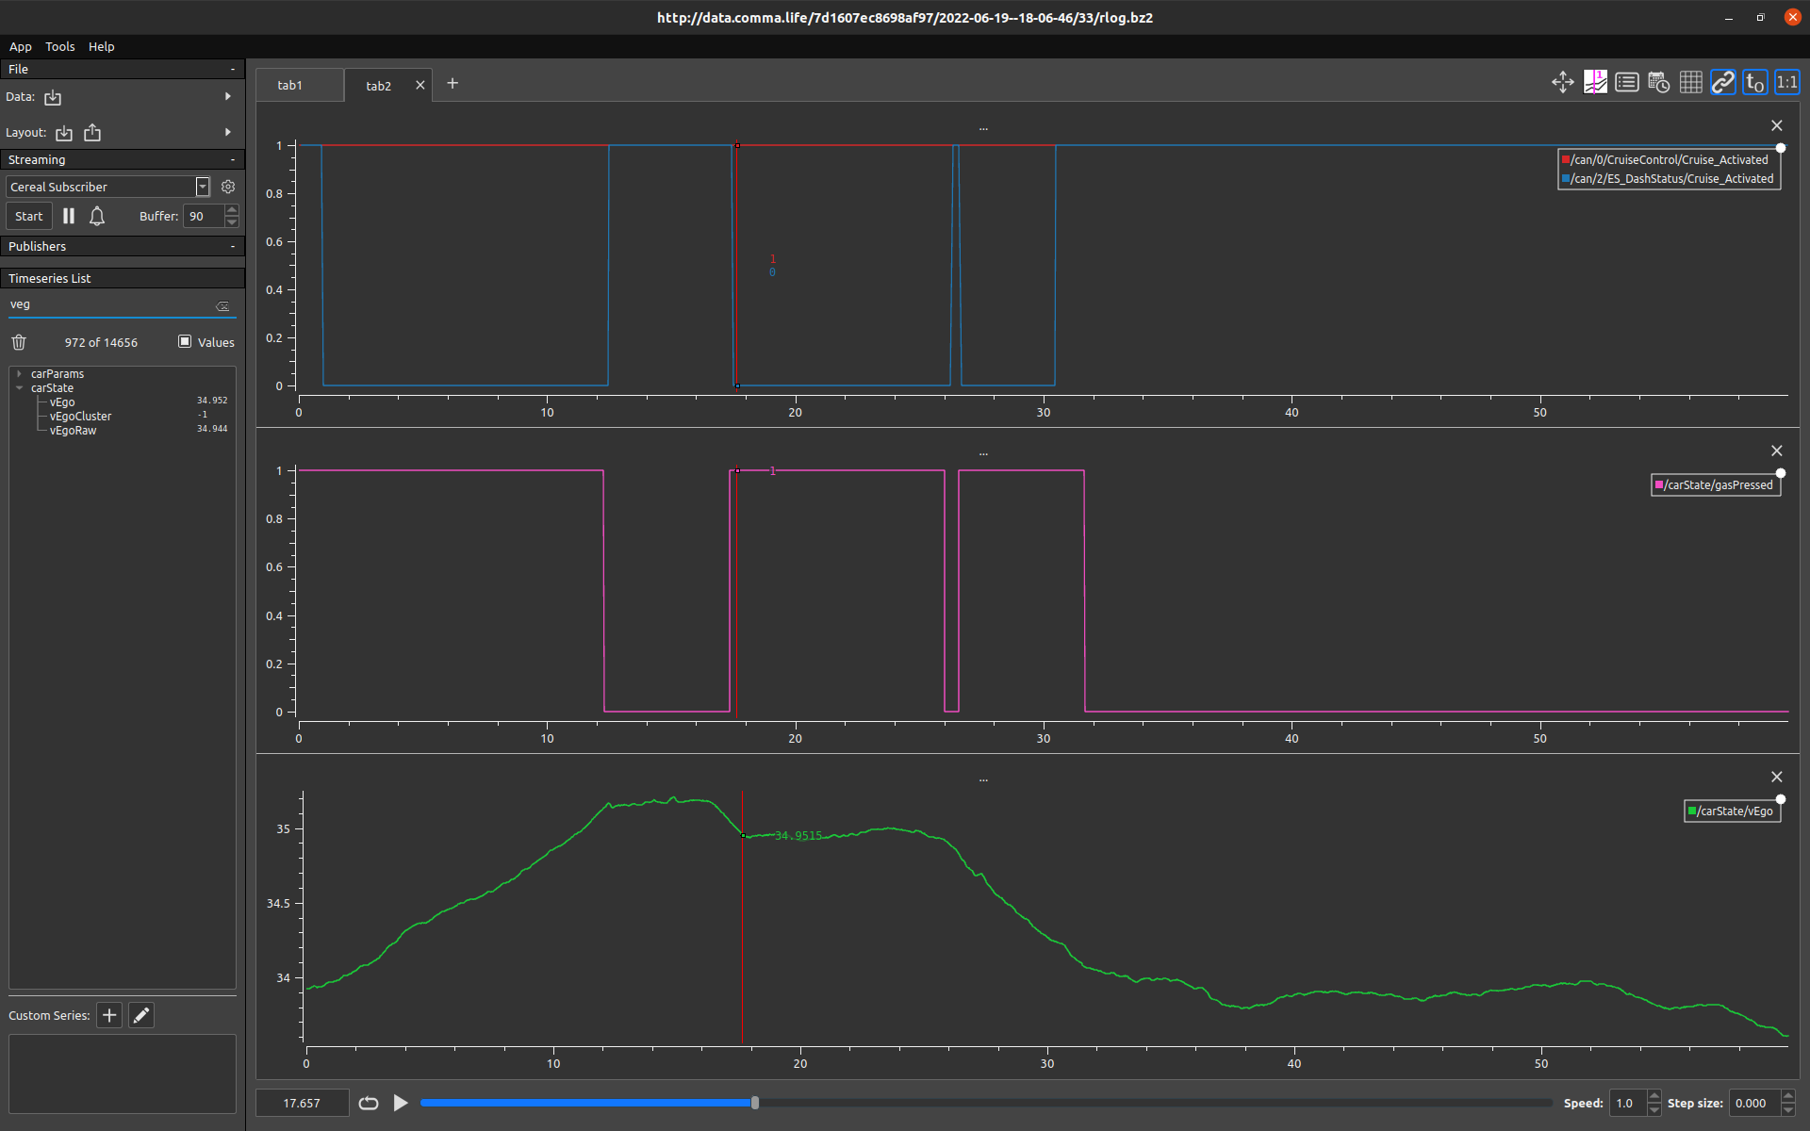Click the Start streaming button
Viewport: 1810px width, 1131px height.
[28, 216]
